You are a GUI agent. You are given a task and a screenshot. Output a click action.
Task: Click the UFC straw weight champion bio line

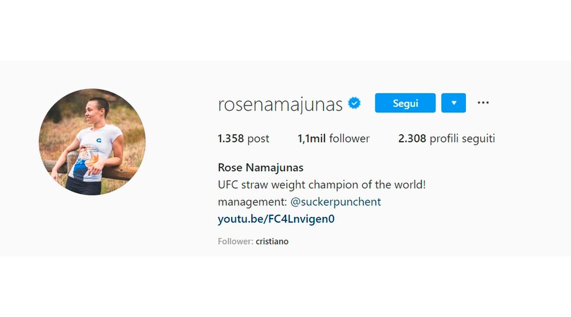[322, 185]
